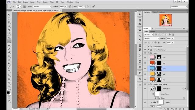195x110 pixels.
Task: Hide the Eyes layer
Action: click(145, 69)
